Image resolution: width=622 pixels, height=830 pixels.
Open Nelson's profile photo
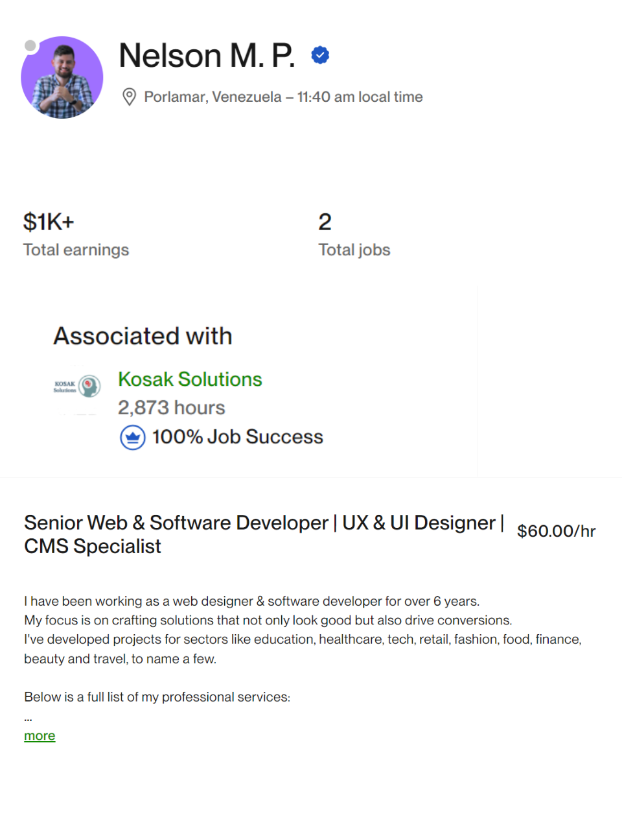(62, 77)
